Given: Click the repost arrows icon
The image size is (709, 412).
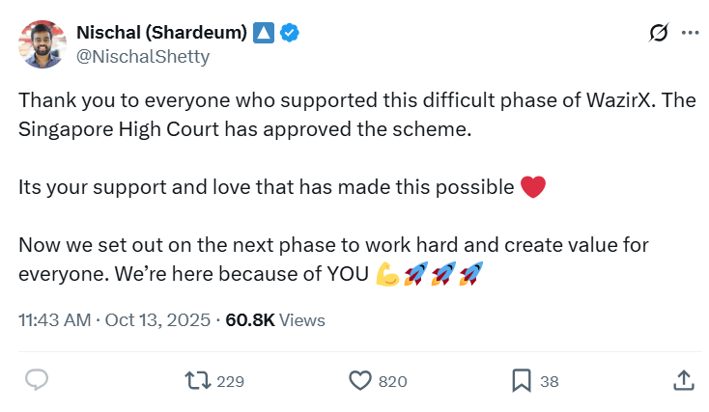Looking at the screenshot, I should coord(198,381).
